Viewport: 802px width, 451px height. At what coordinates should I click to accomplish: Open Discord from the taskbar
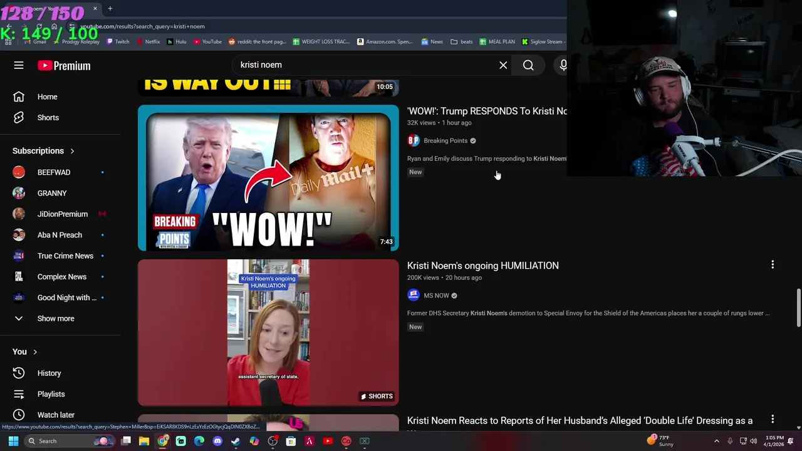coord(217,441)
